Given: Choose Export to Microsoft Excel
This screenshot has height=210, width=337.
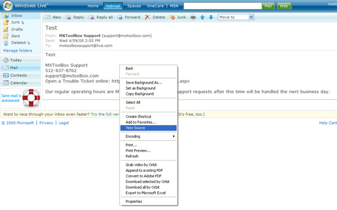Looking at the screenshot, I should (x=145, y=193).
